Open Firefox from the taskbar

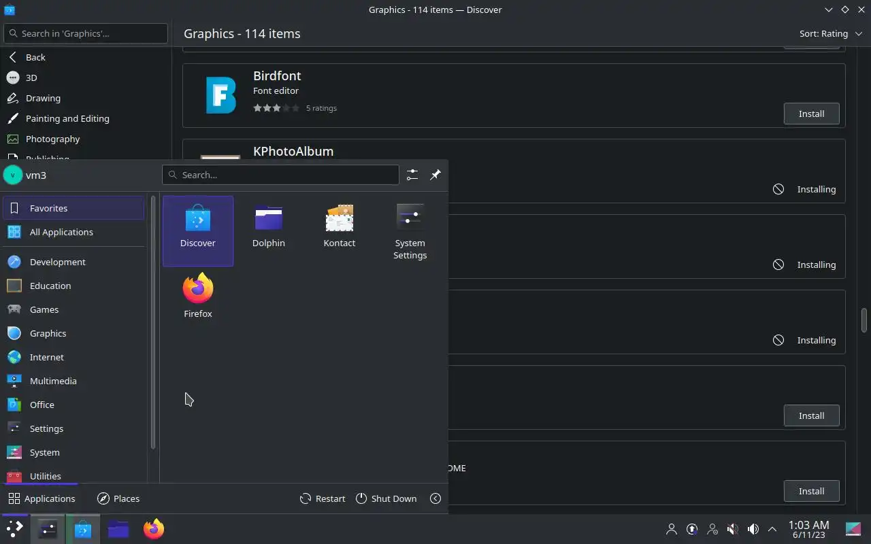click(154, 528)
